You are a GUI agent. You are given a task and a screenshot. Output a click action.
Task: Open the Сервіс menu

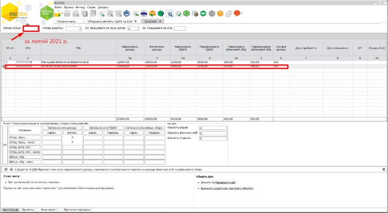91,7
